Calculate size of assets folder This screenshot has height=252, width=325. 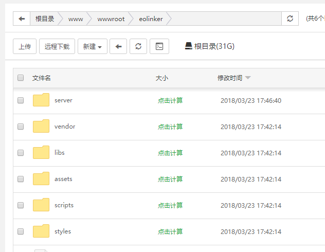tap(170, 179)
